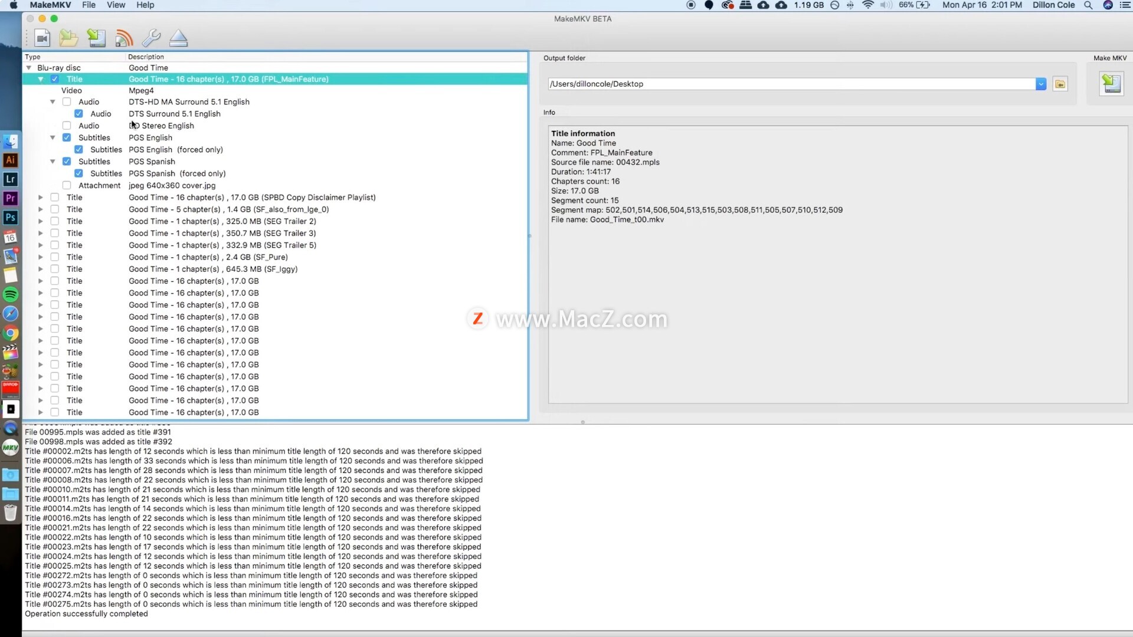
Task: Open the File menu
Action: click(89, 5)
